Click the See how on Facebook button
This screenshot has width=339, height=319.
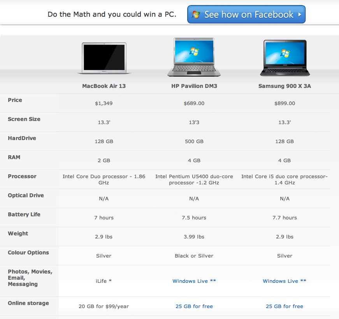pyautogui.click(x=246, y=14)
